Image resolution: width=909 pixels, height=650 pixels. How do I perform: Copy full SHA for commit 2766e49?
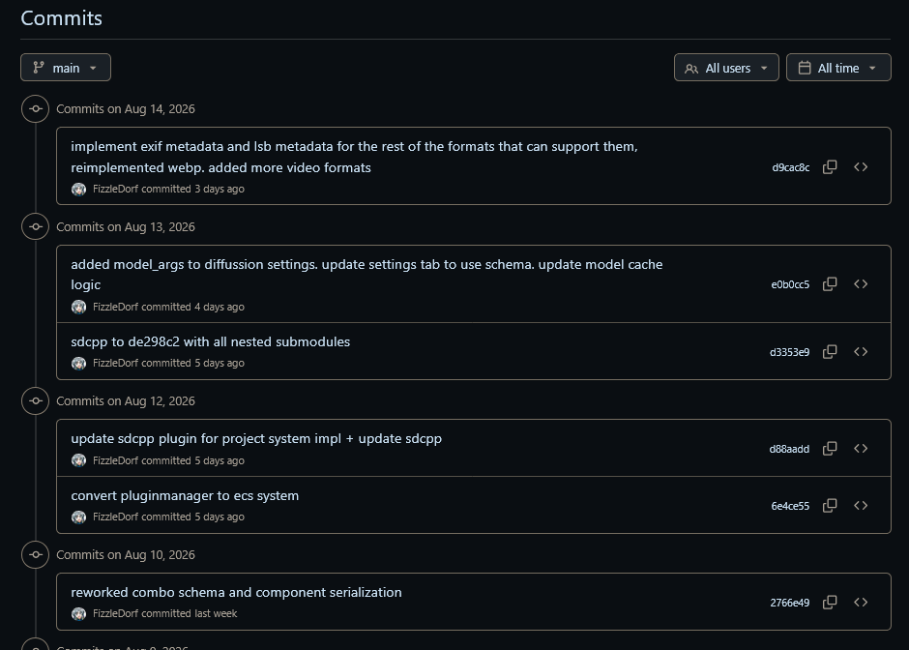point(830,603)
